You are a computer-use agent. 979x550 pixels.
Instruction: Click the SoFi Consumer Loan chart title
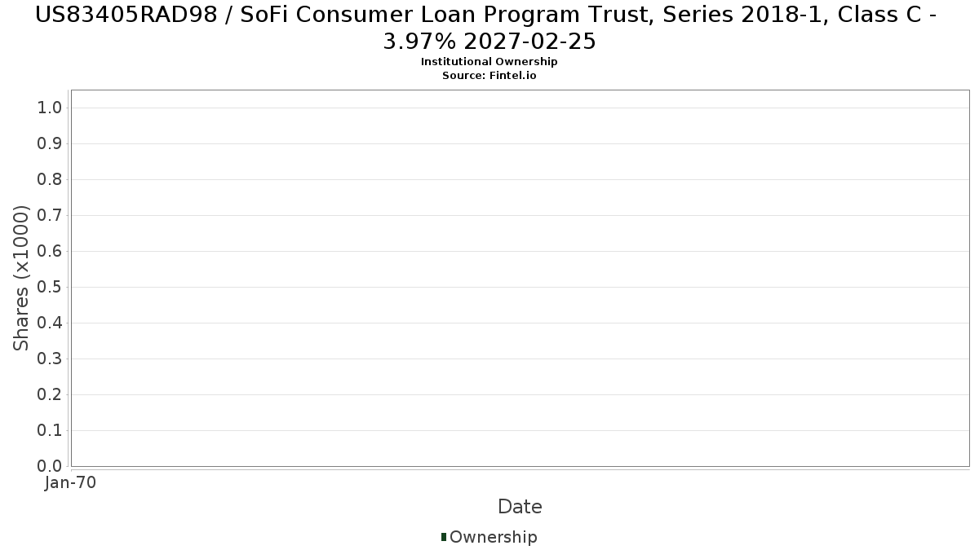coord(489,28)
